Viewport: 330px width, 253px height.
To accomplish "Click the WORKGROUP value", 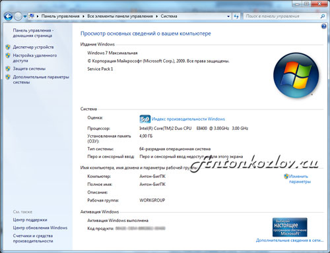I will (152, 200).
